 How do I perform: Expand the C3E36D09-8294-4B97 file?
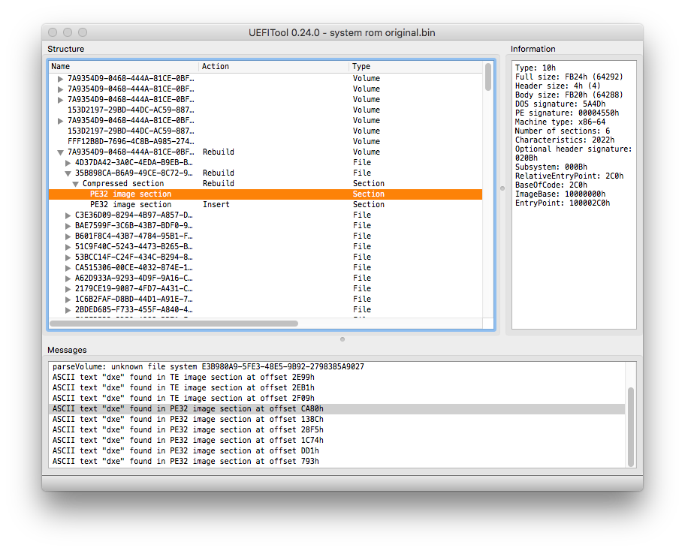pos(68,215)
